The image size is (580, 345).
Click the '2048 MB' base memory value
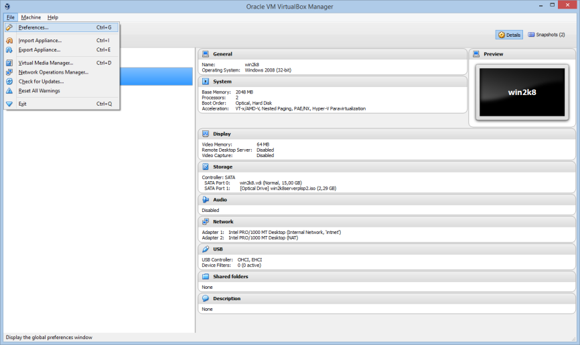pos(244,92)
